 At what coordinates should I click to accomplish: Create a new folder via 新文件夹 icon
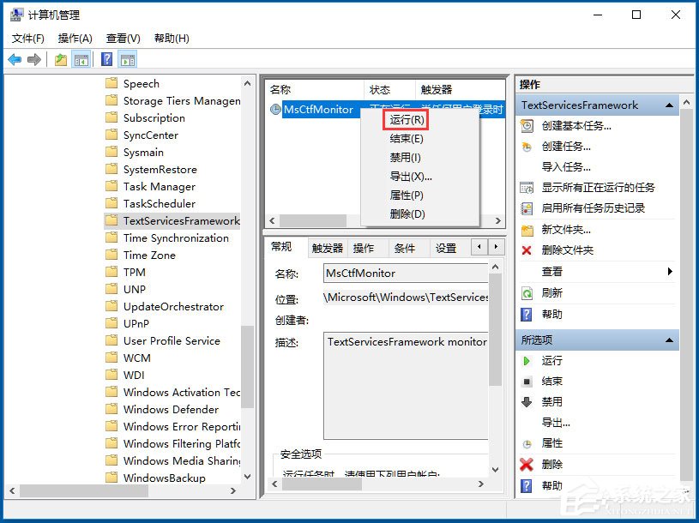[x=527, y=230]
